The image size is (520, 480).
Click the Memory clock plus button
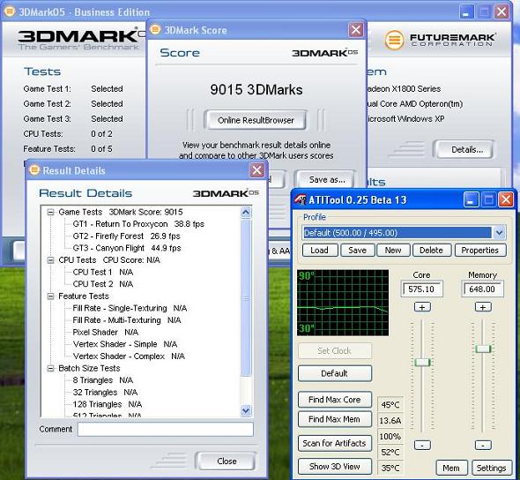coord(483,307)
